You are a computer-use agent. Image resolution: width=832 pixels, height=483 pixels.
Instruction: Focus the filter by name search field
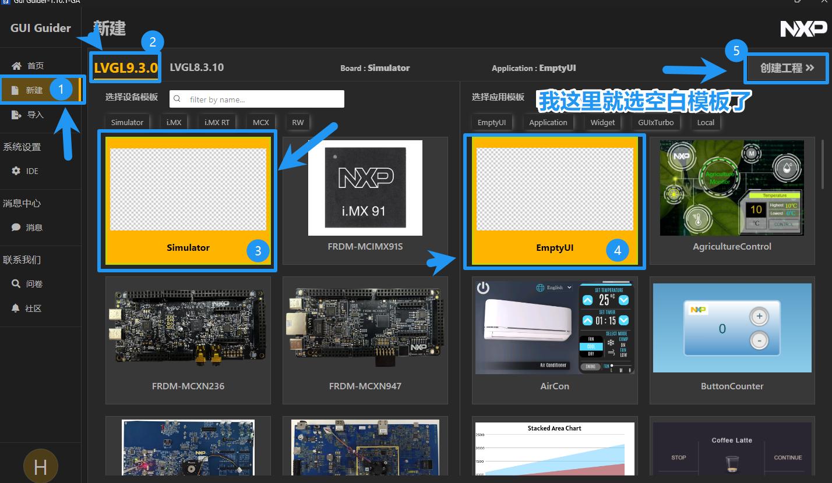(x=257, y=99)
